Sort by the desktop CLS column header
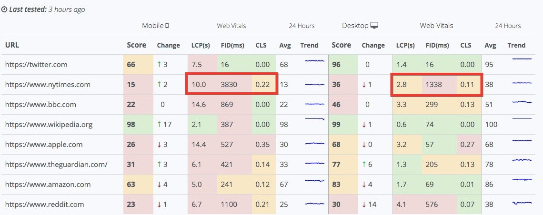The image size is (543, 215). coord(466,45)
